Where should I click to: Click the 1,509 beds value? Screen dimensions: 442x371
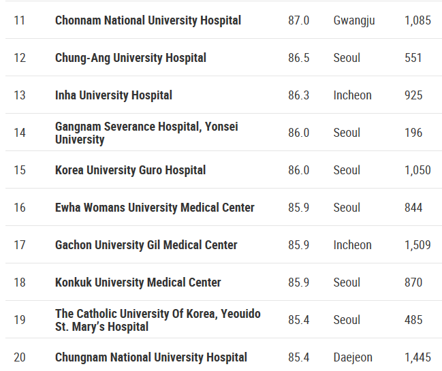point(417,245)
